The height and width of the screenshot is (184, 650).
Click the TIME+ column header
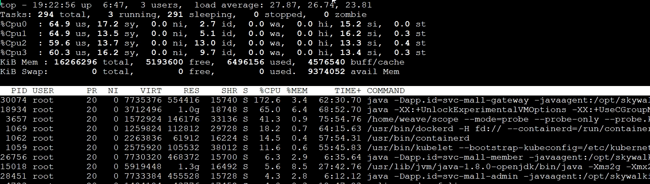pos(348,91)
